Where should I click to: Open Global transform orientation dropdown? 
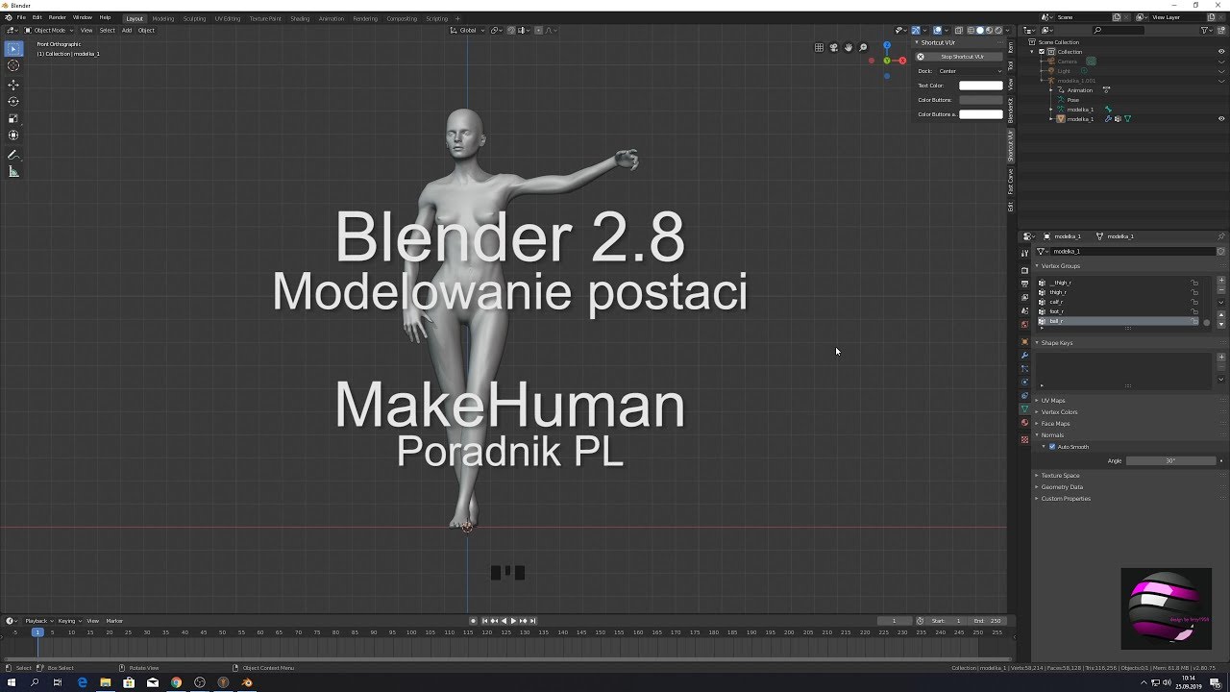[x=467, y=30]
